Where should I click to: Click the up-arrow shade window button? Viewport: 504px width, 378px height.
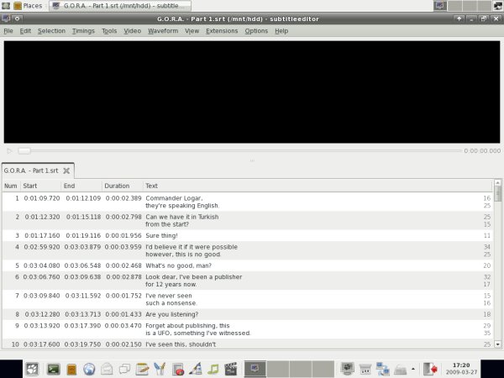tap(459, 18)
